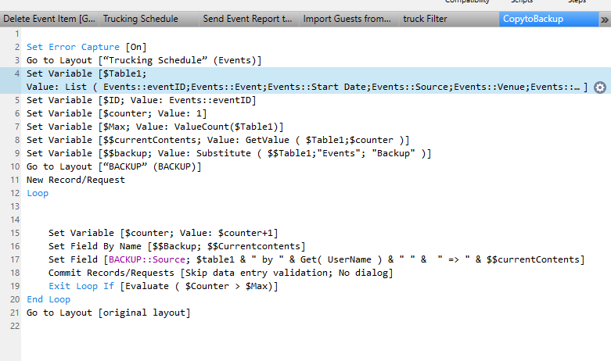Select the Set Field By Name step
This screenshot has height=361, width=611.
[177, 246]
